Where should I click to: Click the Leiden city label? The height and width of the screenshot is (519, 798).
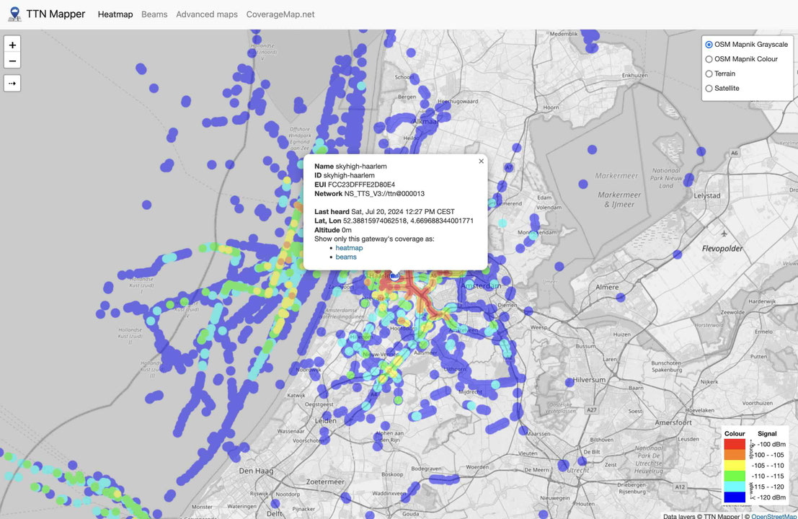click(x=326, y=421)
